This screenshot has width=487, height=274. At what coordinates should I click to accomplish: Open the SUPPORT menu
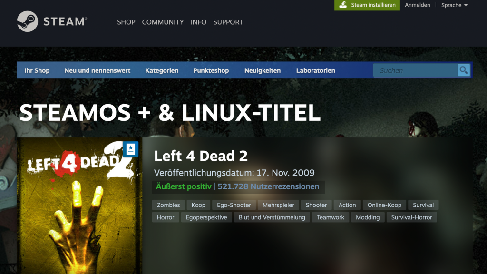(x=228, y=22)
